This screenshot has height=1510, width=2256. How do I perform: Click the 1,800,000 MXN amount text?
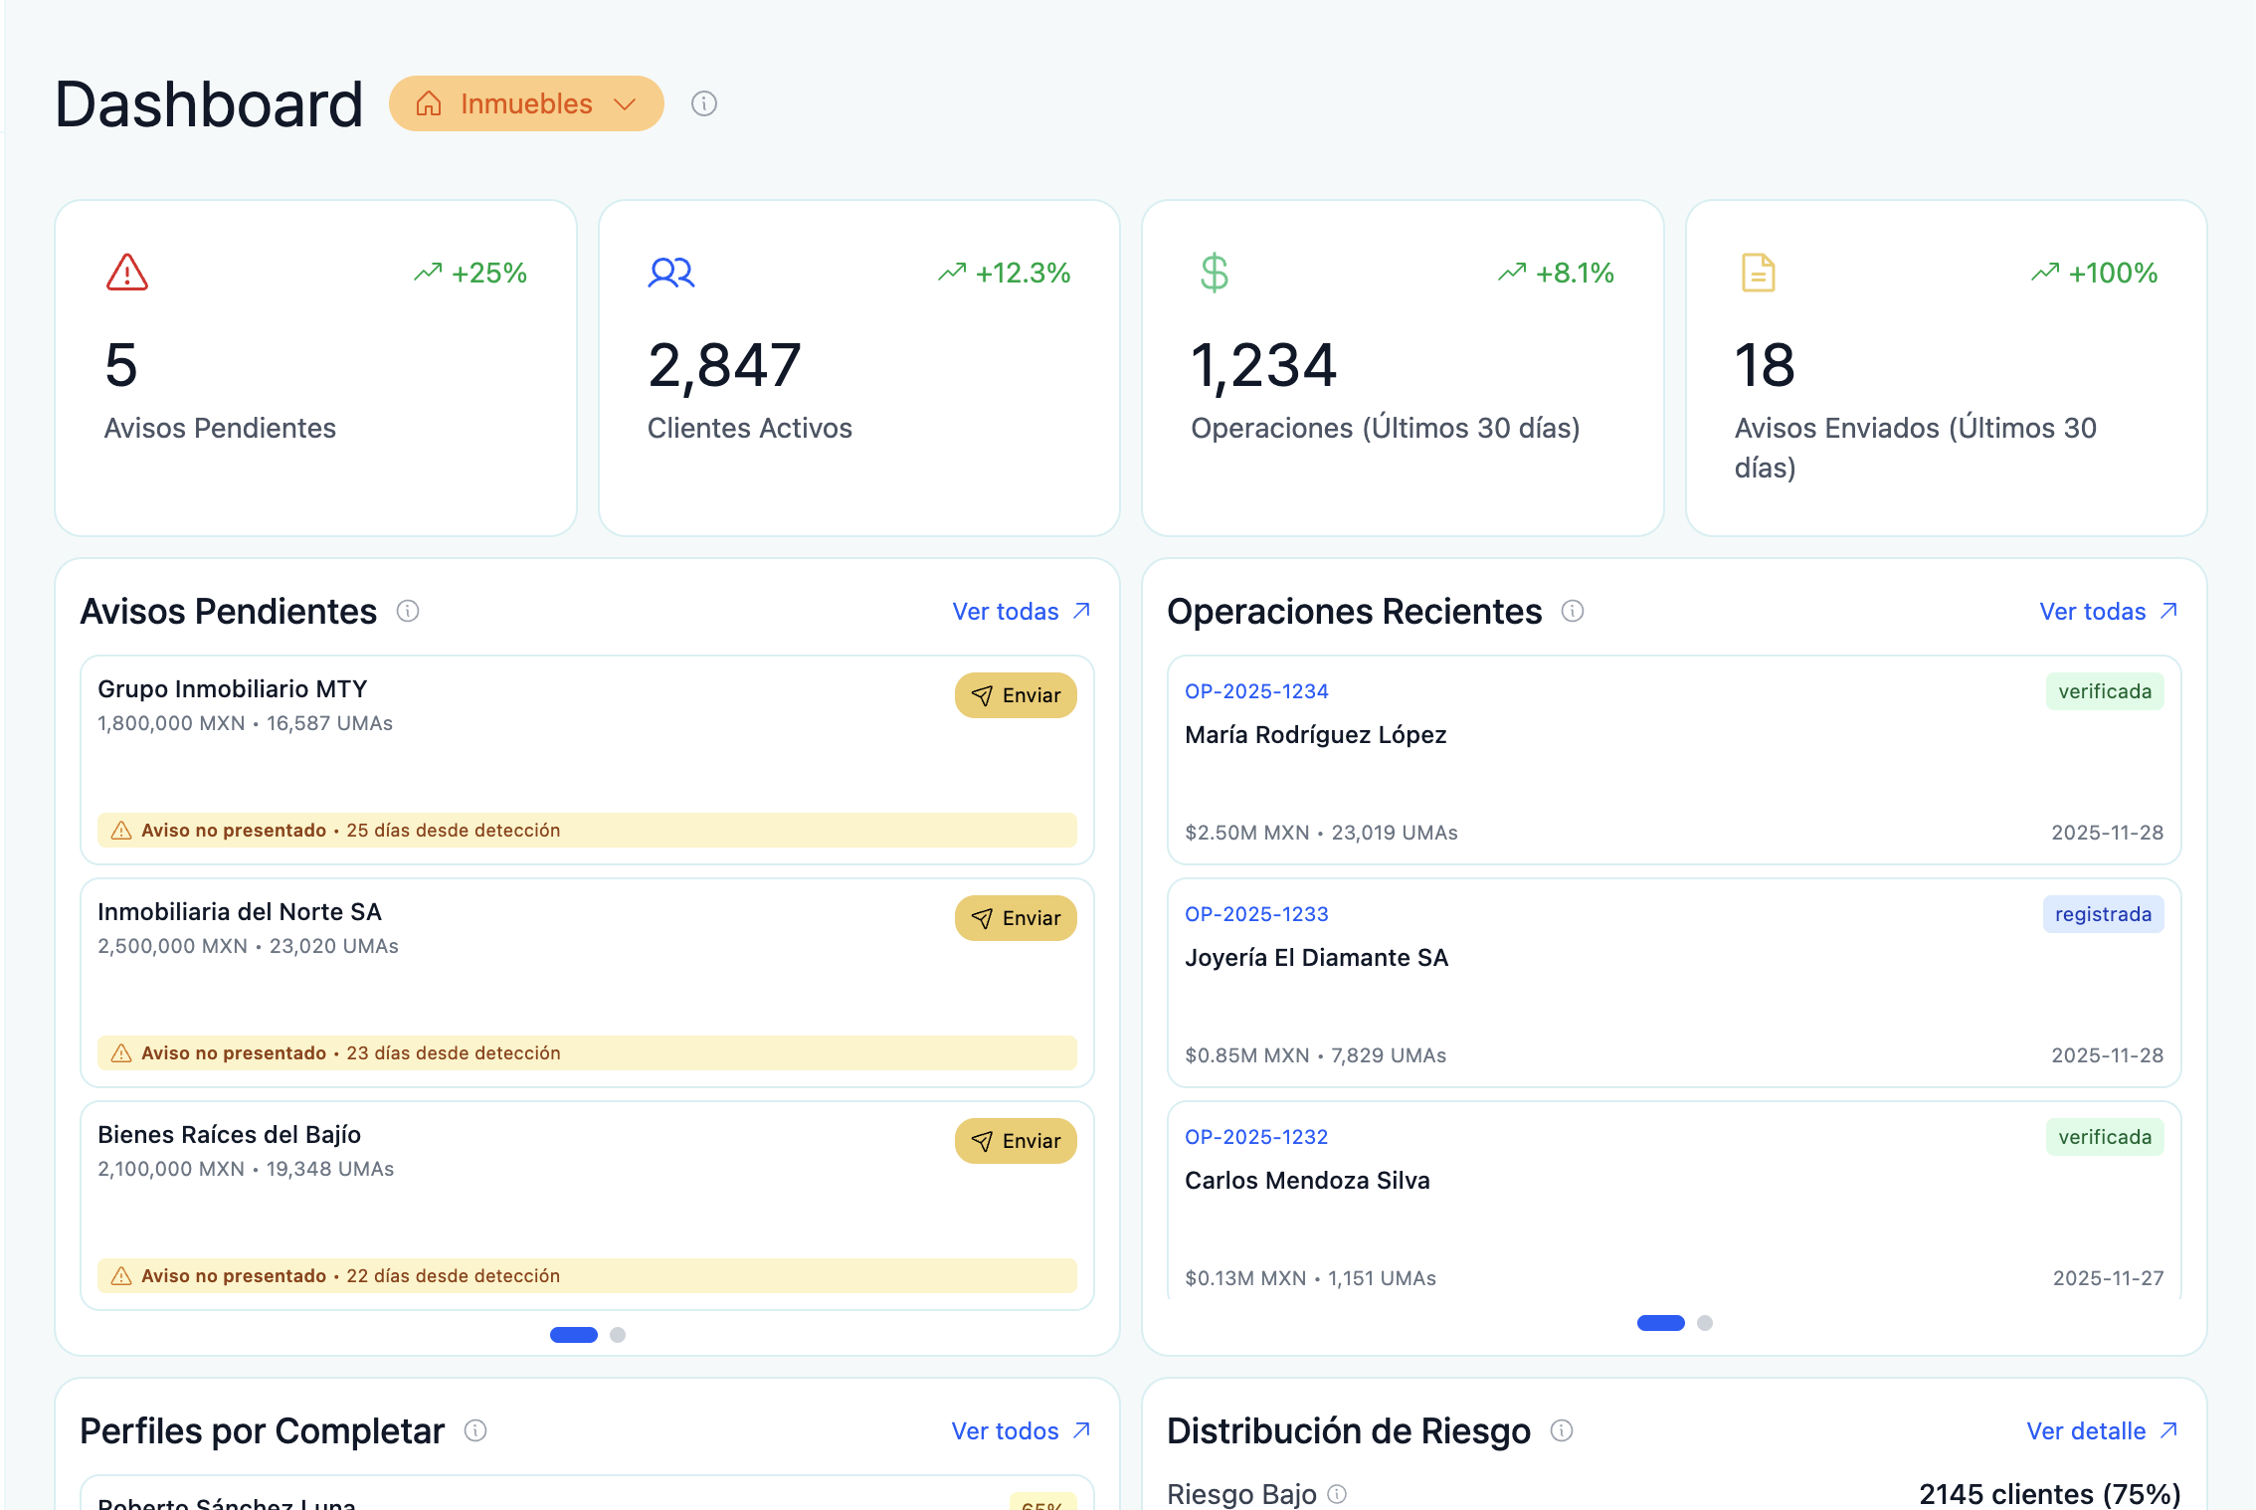coord(171,723)
